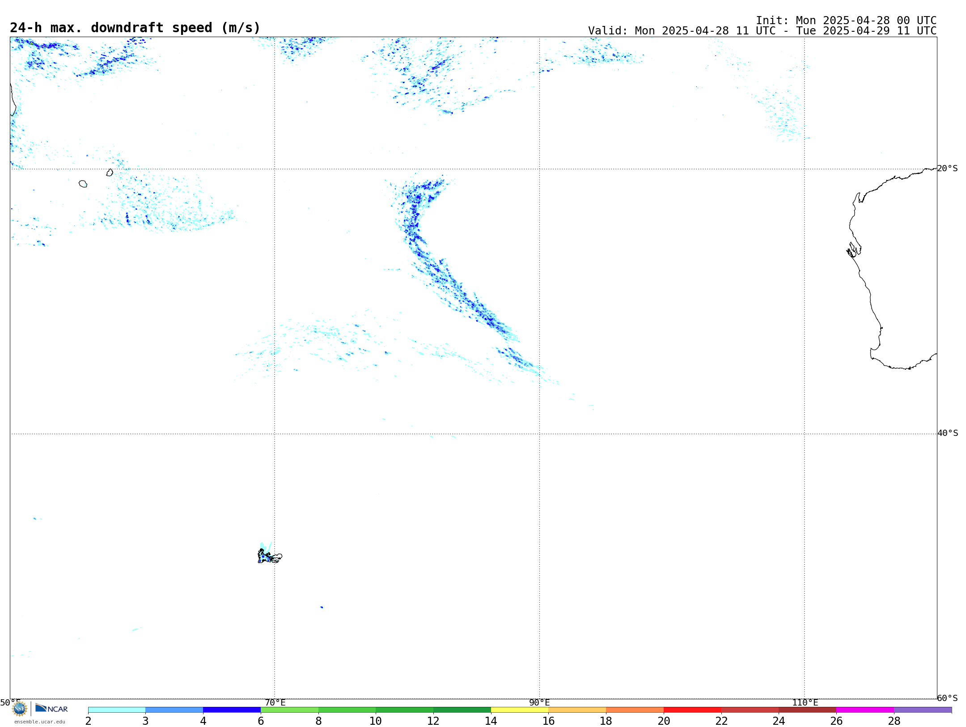Select the light cyan 2–3 m/s colorbar segment

(117, 710)
